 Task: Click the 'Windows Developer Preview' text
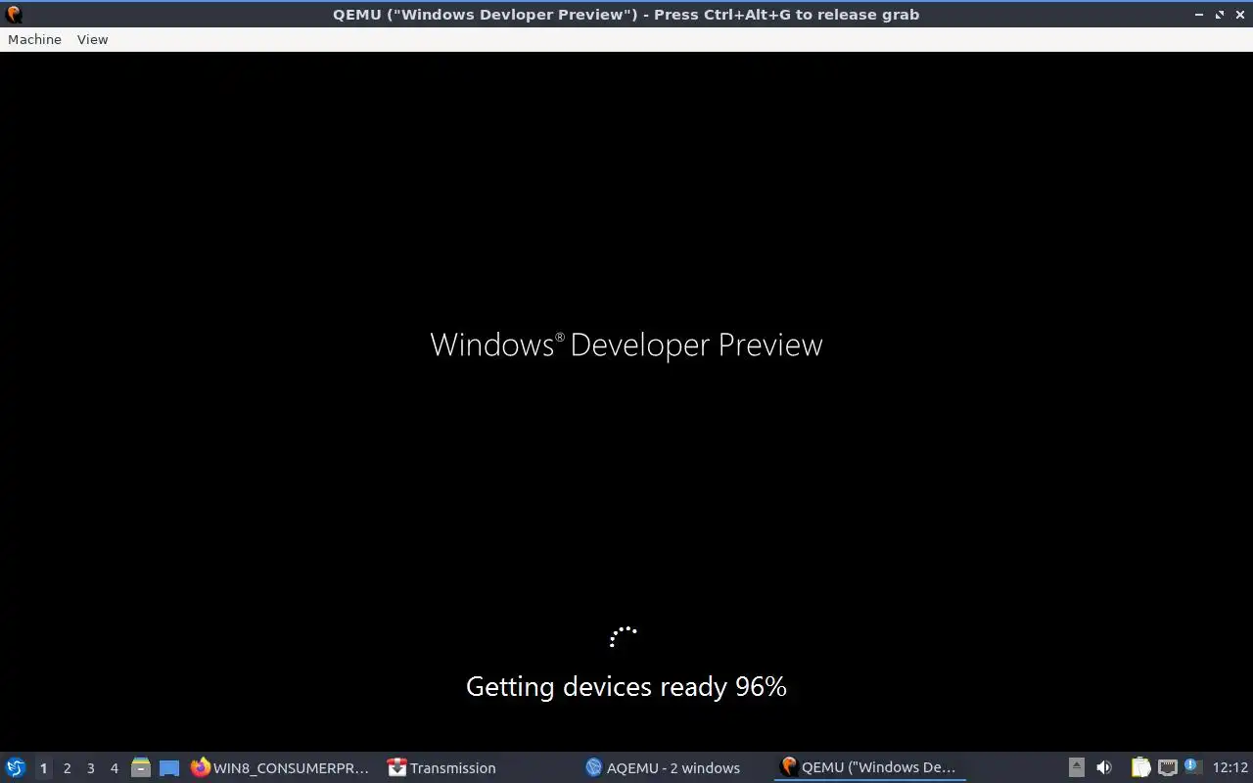(x=626, y=345)
